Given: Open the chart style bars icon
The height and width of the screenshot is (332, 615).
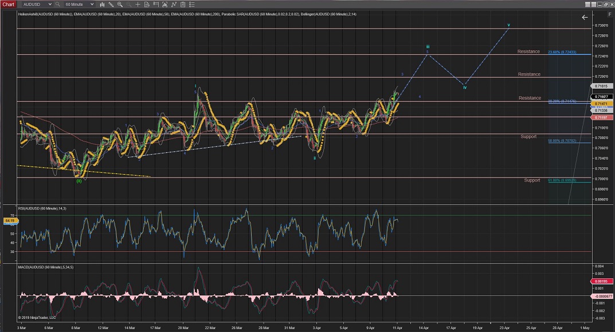Looking at the screenshot, I should click(102, 4).
